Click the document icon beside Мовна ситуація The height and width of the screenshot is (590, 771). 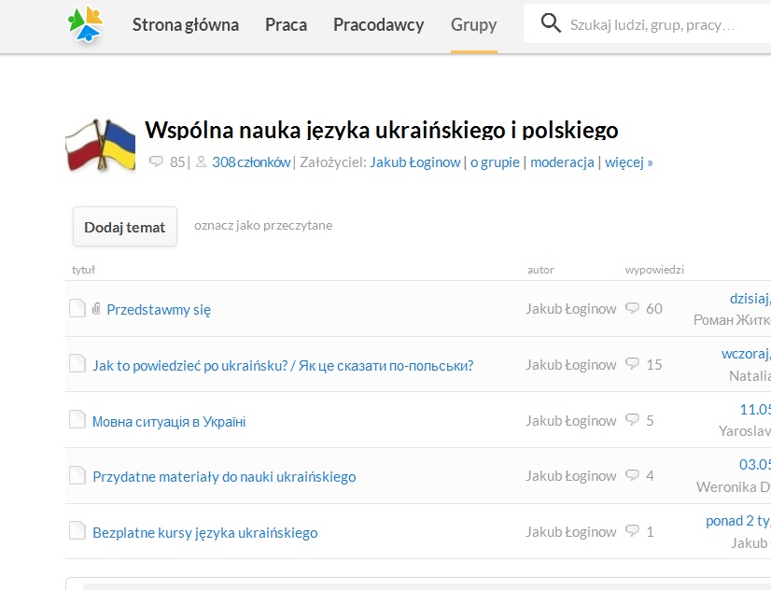[x=77, y=420]
